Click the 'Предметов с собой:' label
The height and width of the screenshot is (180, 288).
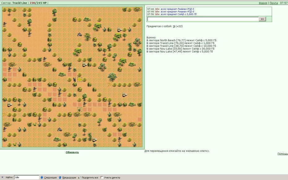click(159, 26)
